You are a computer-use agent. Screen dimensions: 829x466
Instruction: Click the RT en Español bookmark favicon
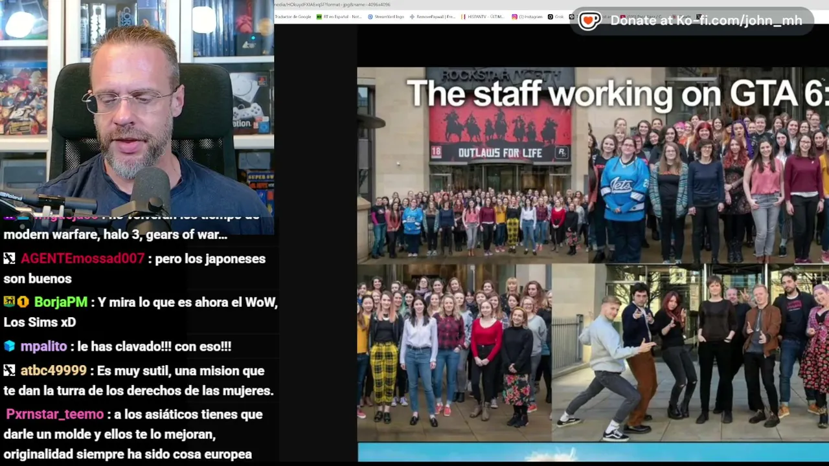(319, 17)
